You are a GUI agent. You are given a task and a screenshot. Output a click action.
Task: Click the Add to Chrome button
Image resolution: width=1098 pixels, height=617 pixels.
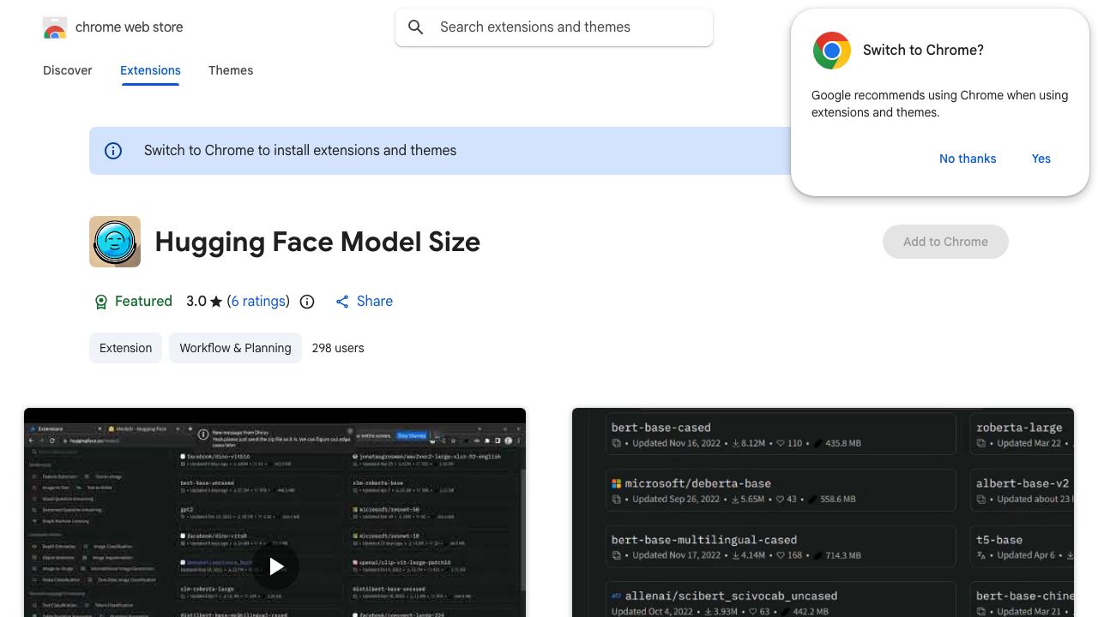[945, 242]
